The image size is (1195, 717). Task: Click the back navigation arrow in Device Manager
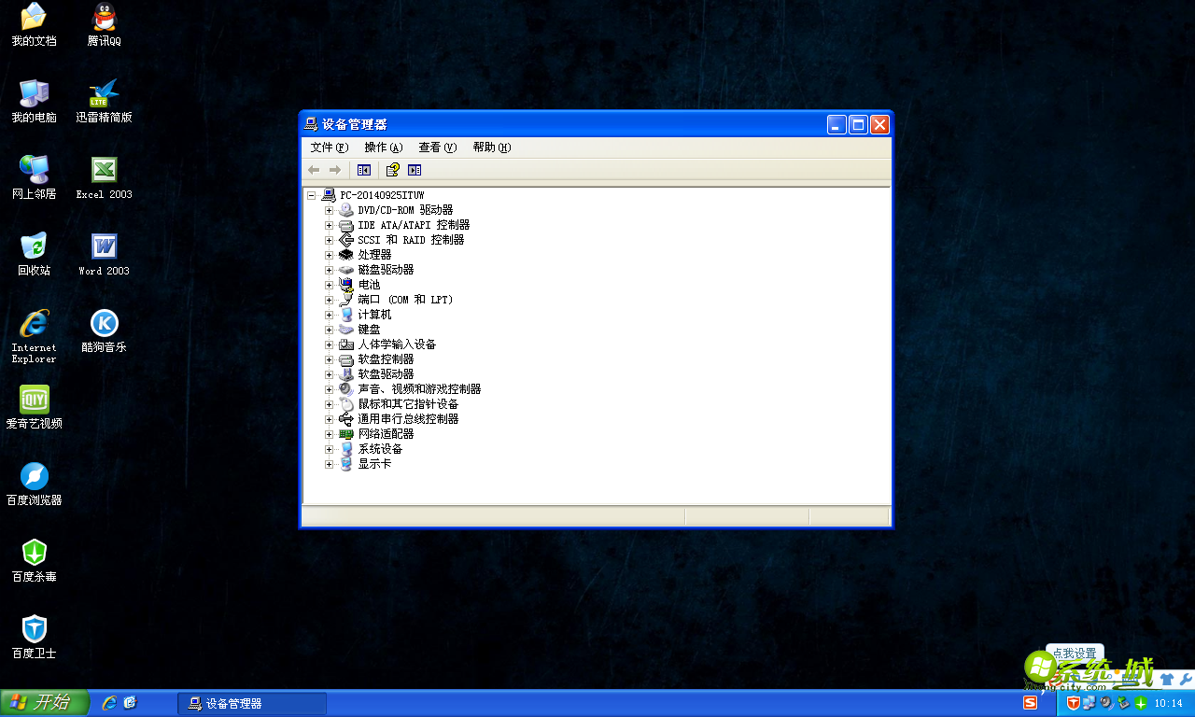pyautogui.click(x=313, y=170)
